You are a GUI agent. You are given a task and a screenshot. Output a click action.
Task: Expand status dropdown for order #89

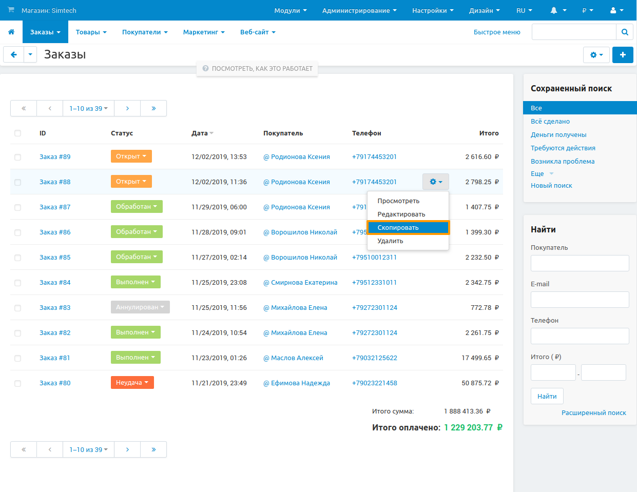[x=131, y=156]
